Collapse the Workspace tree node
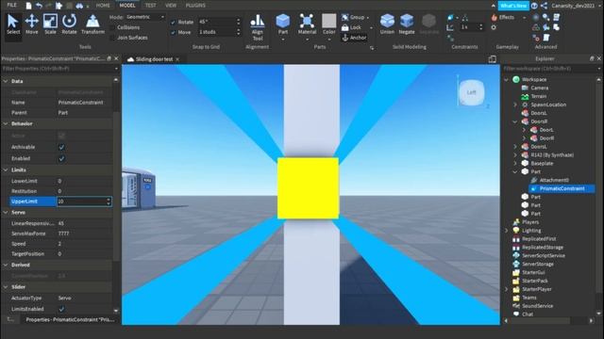The image size is (604, 339). click(506, 79)
